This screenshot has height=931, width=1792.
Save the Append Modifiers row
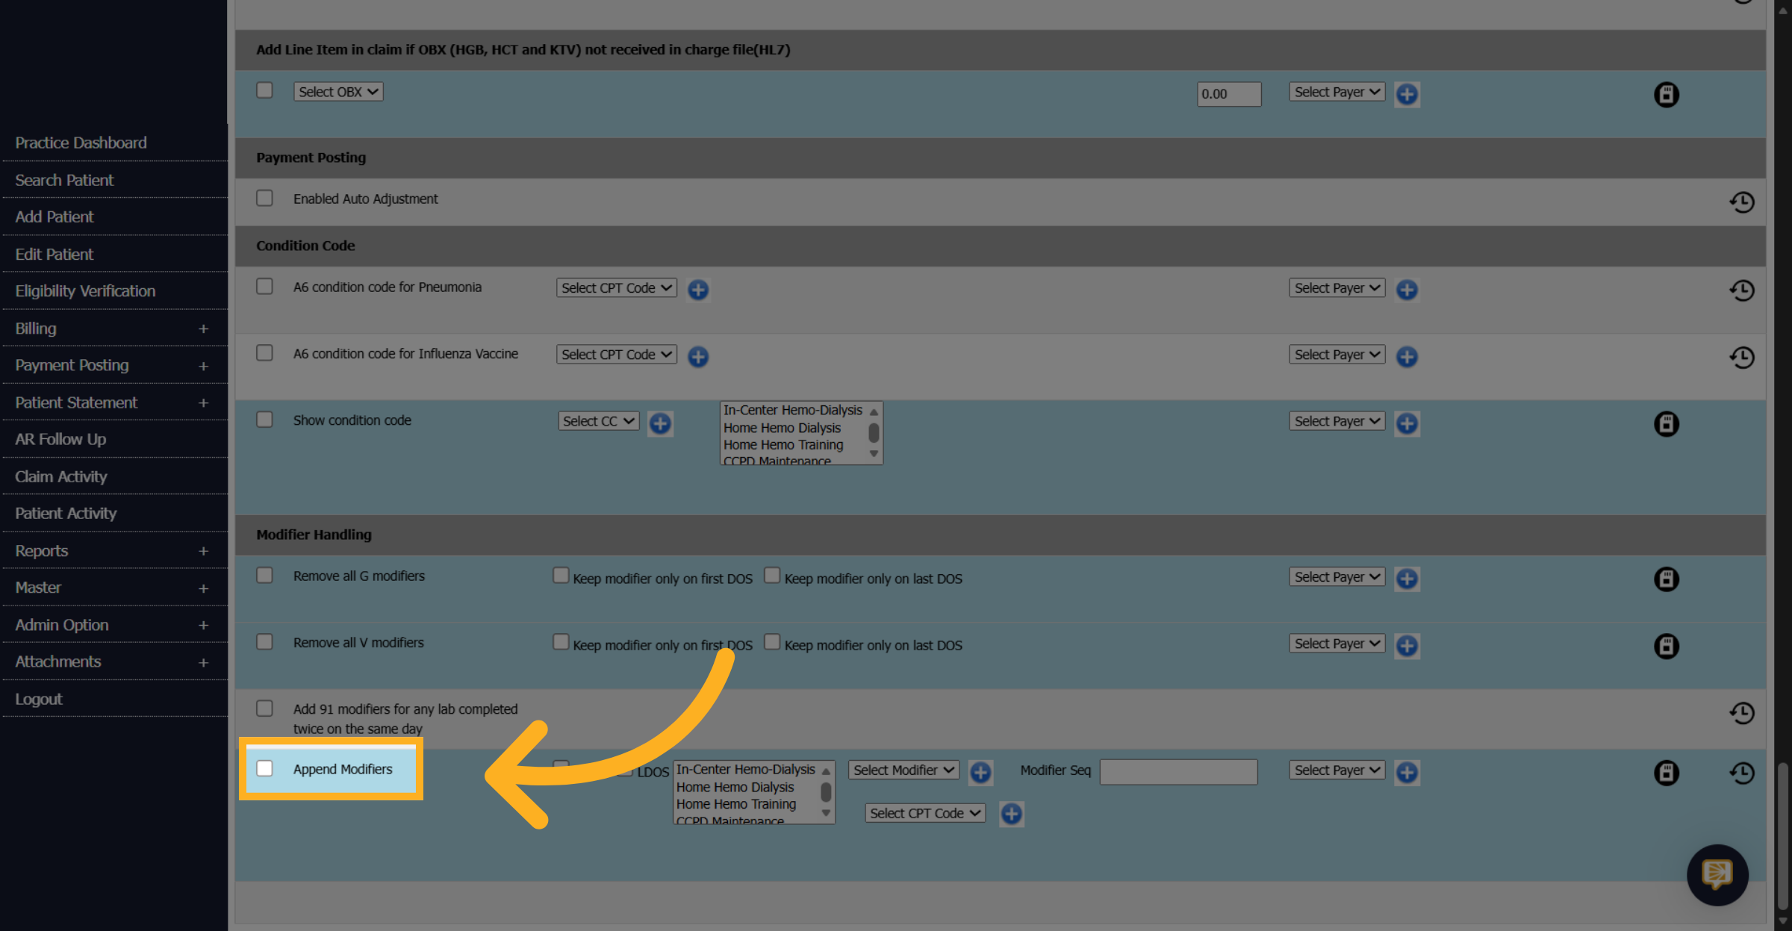(1666, 773)
